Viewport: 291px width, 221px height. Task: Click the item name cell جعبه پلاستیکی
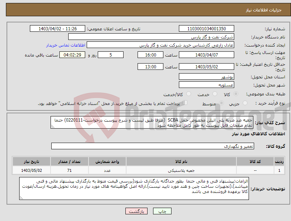coord(181,170)
